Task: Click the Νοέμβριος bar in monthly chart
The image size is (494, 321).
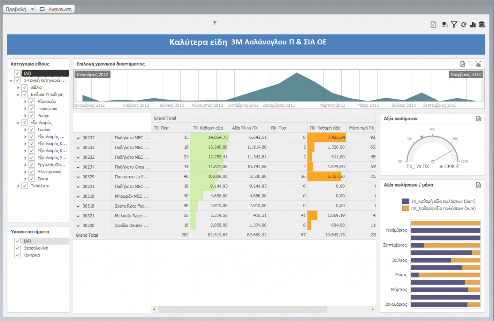Action: click(x=446, y=230)
